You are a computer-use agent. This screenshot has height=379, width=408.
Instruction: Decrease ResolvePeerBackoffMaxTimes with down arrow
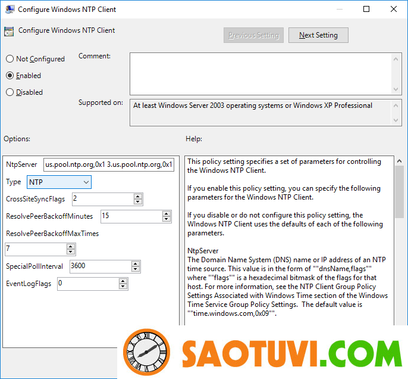pyautogui.click(x=71, y=252)
